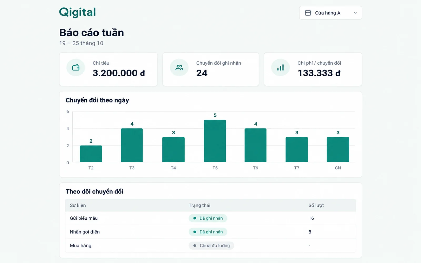Click the Báo cáo tuần heading

pos(92,33)
